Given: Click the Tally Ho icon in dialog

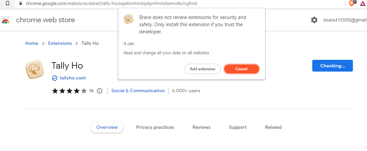Looking at the screenshot, I should (x=128, y=18).
